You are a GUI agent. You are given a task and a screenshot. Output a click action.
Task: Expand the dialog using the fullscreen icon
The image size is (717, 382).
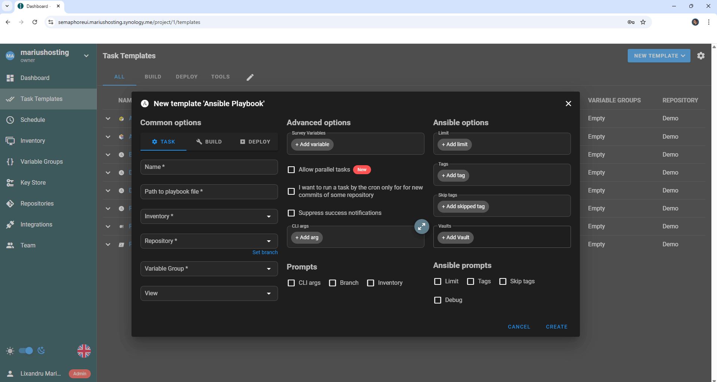pyautogui.click(x=422, y=227)
